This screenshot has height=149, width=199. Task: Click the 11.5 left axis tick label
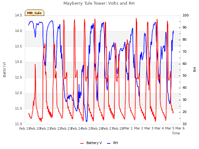[18, 108]
